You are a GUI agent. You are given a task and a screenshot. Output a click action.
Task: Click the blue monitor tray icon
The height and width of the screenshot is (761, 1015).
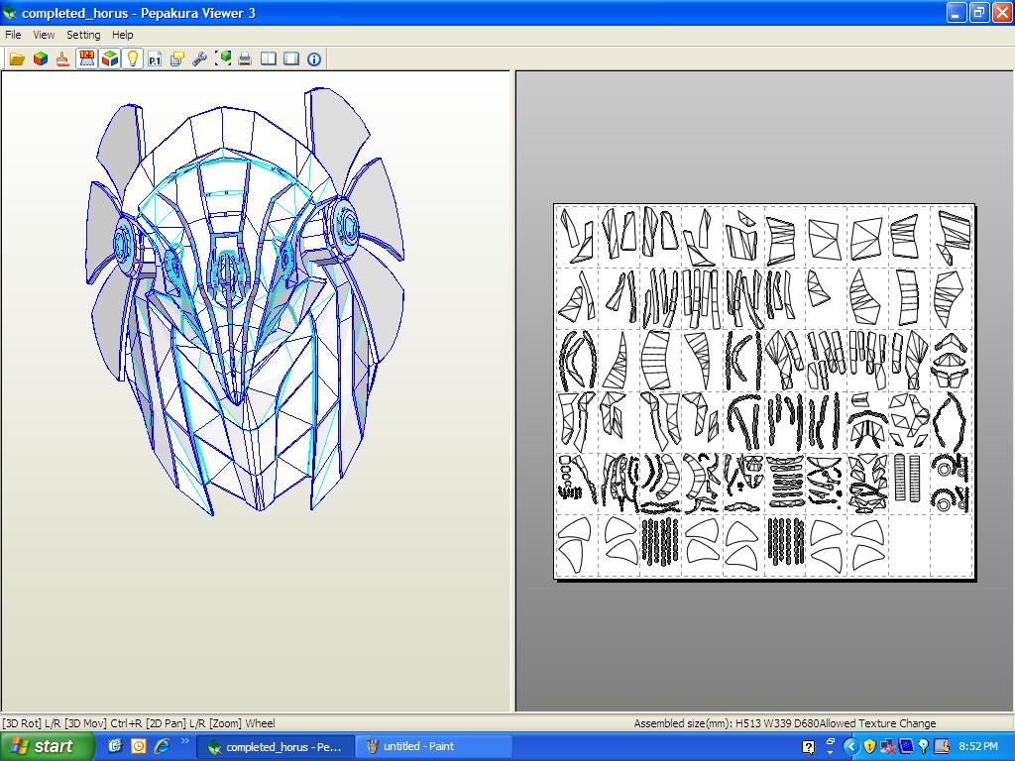pyautogui.click(x=906, y=747)
